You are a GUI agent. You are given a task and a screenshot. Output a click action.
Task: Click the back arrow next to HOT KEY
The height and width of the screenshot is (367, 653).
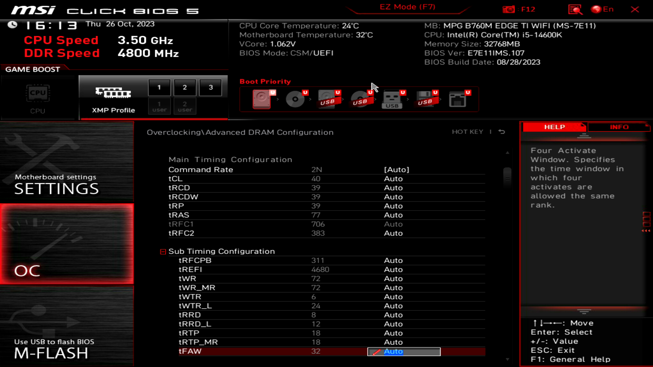(x=502, y=132)
